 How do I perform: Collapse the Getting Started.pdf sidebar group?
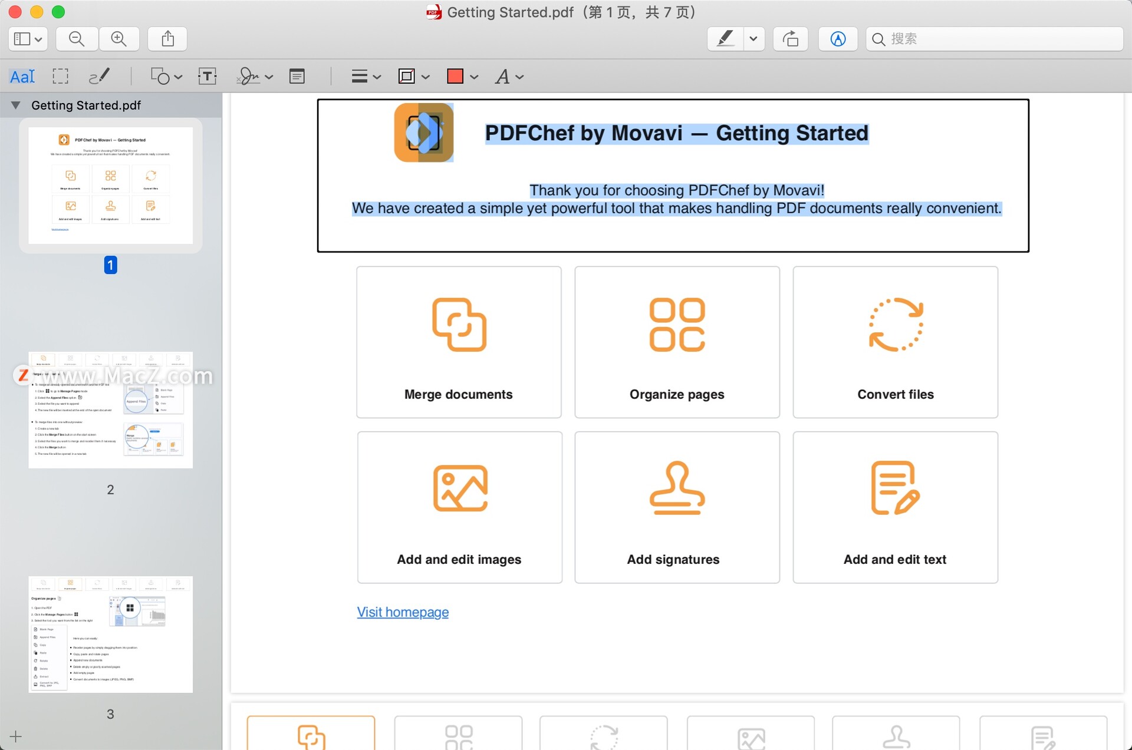pyautogui.click(x=16, y=105)
